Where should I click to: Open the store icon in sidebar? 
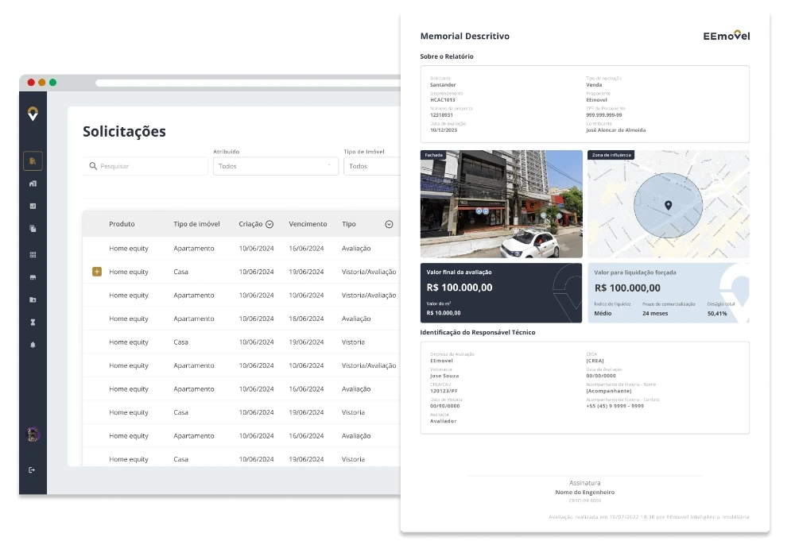coord(33,277)
